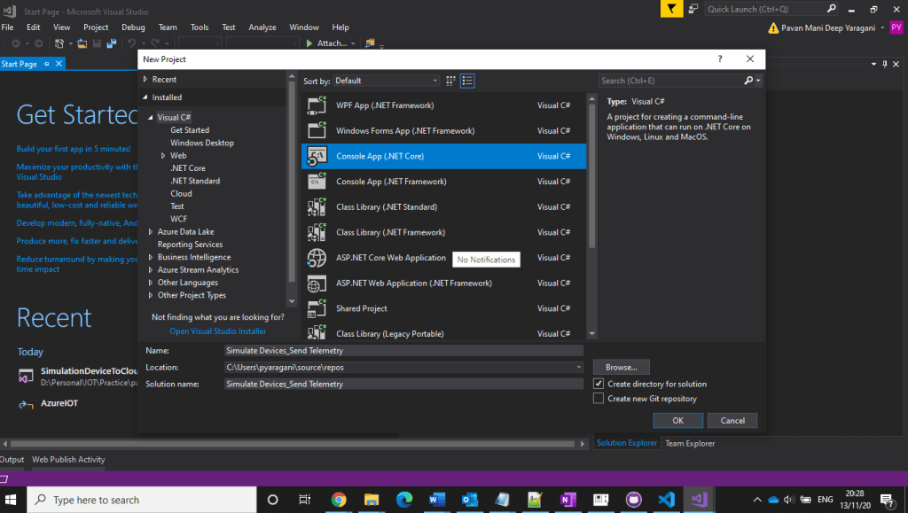Open the Sort by Default dropdown

pyautogui.click(x=386, y=81)
